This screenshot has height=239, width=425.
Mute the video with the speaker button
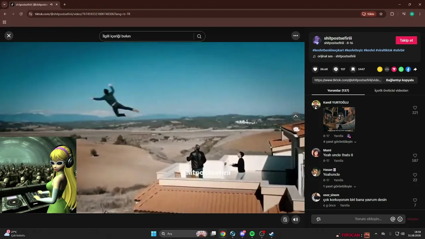click(x=296, y=219)
